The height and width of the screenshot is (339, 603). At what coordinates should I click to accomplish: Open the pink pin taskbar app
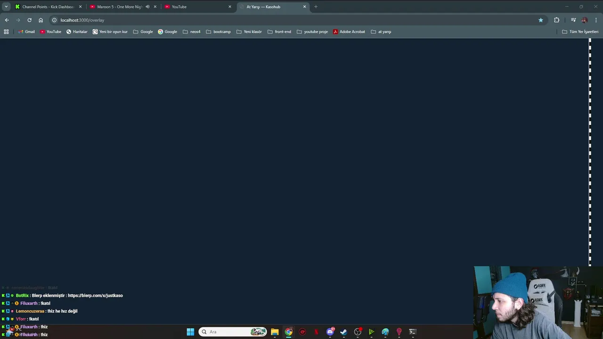pos(399,332)
